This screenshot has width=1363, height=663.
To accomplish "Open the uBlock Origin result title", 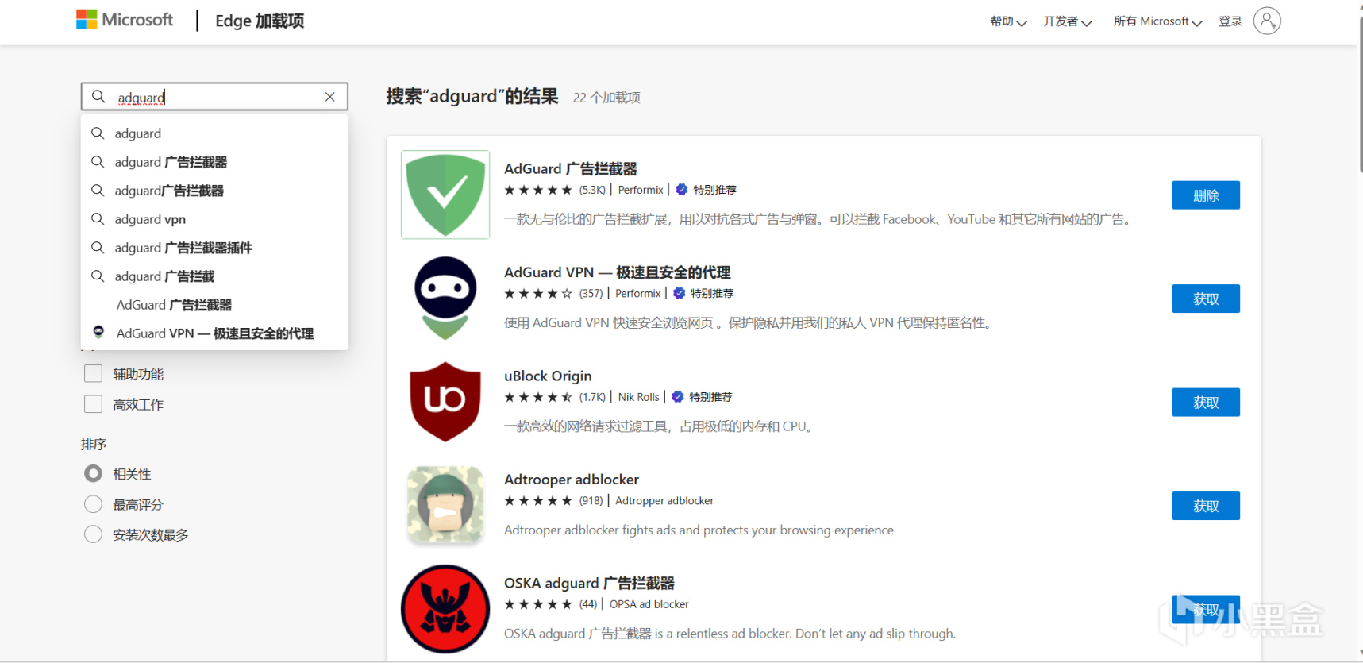I will coord(548,376).
